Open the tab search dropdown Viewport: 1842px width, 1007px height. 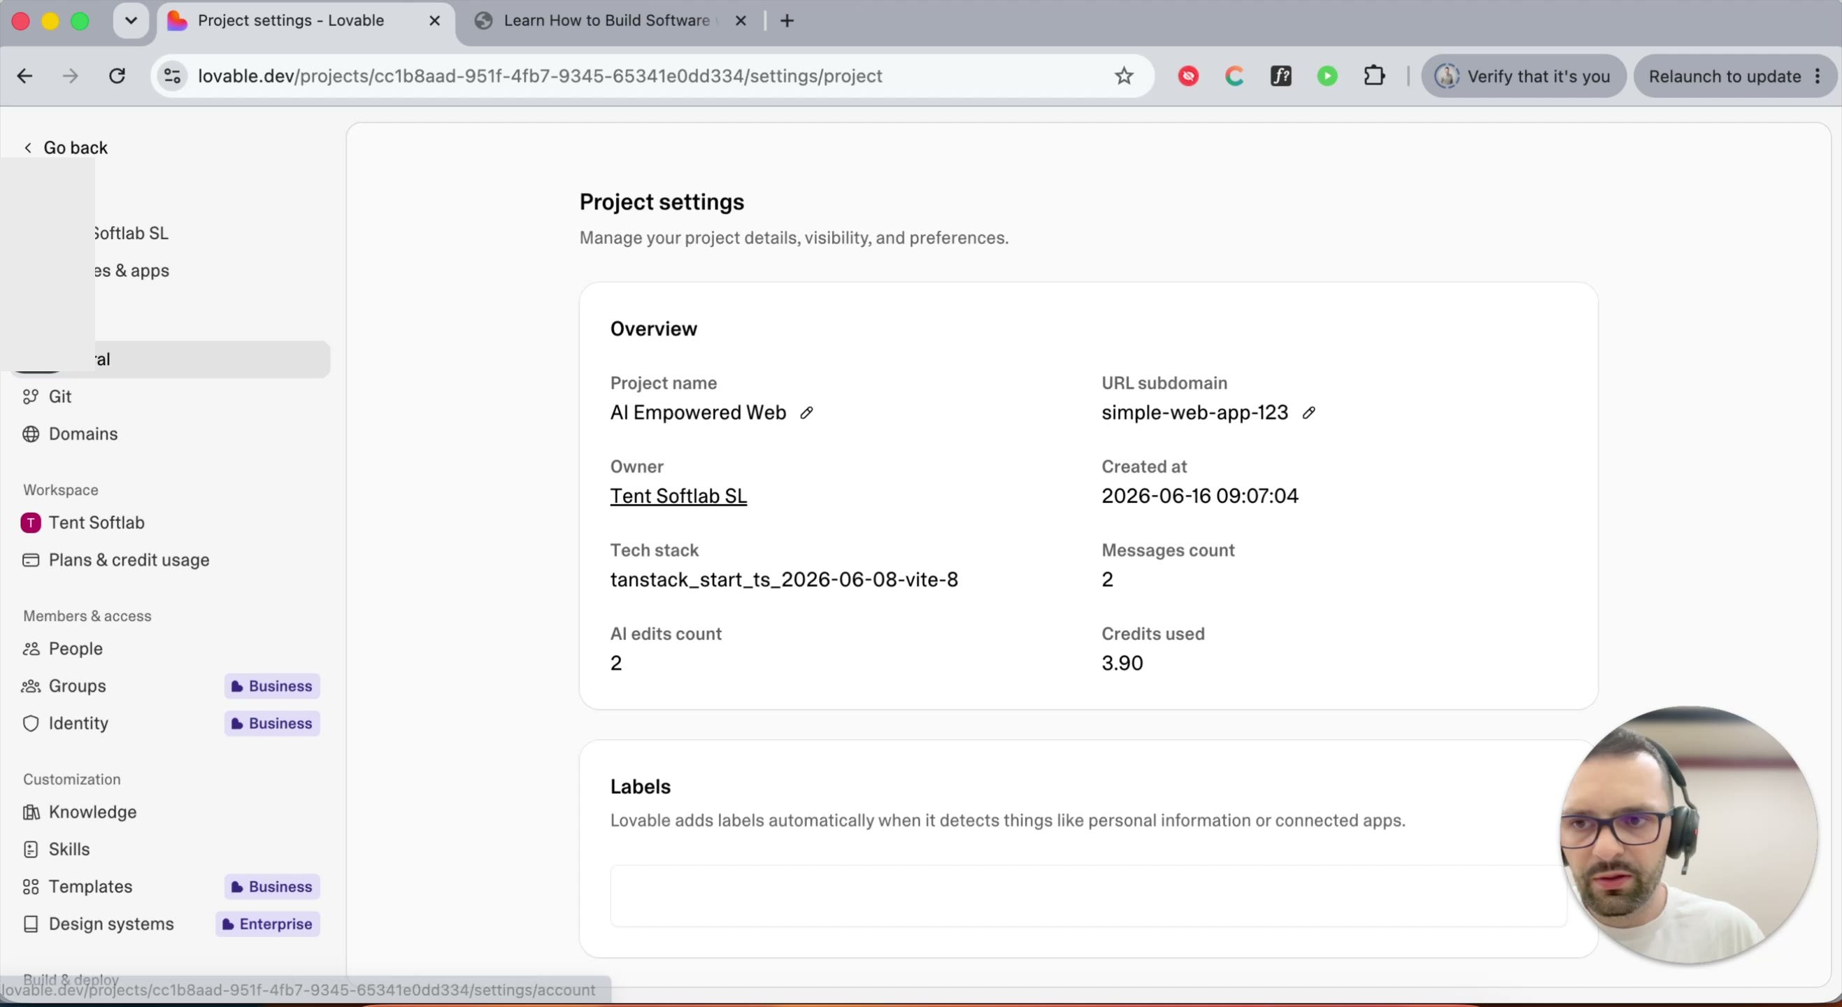131,21
